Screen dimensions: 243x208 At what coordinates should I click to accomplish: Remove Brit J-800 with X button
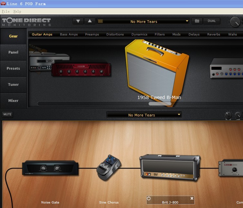(x=192, y=198)
